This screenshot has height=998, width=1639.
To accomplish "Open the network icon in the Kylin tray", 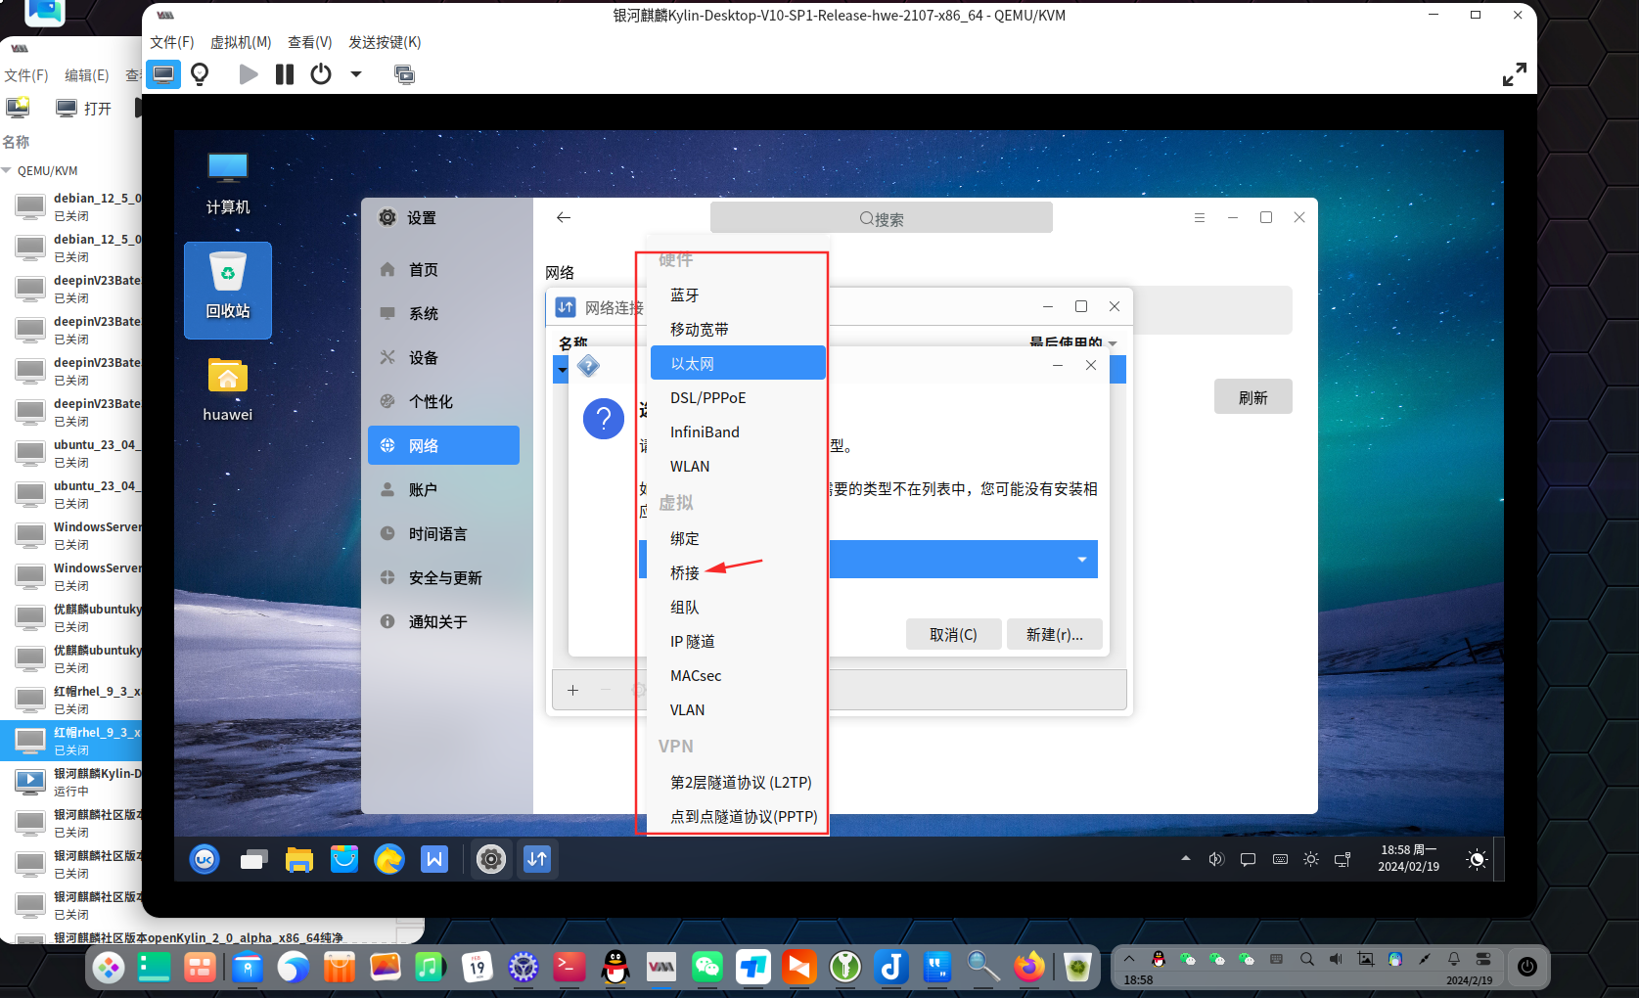I will tap(1343, 859).
